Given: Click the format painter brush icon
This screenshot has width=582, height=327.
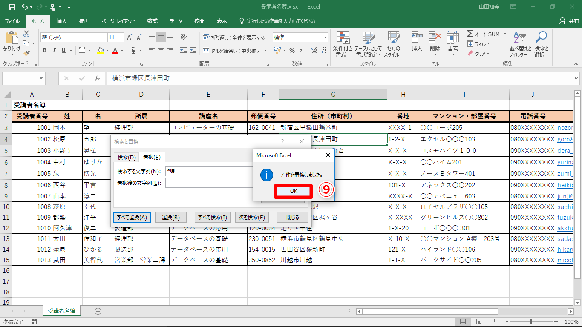Looking at the screenshot, I should pyautogui.click(x=26, y=53).
